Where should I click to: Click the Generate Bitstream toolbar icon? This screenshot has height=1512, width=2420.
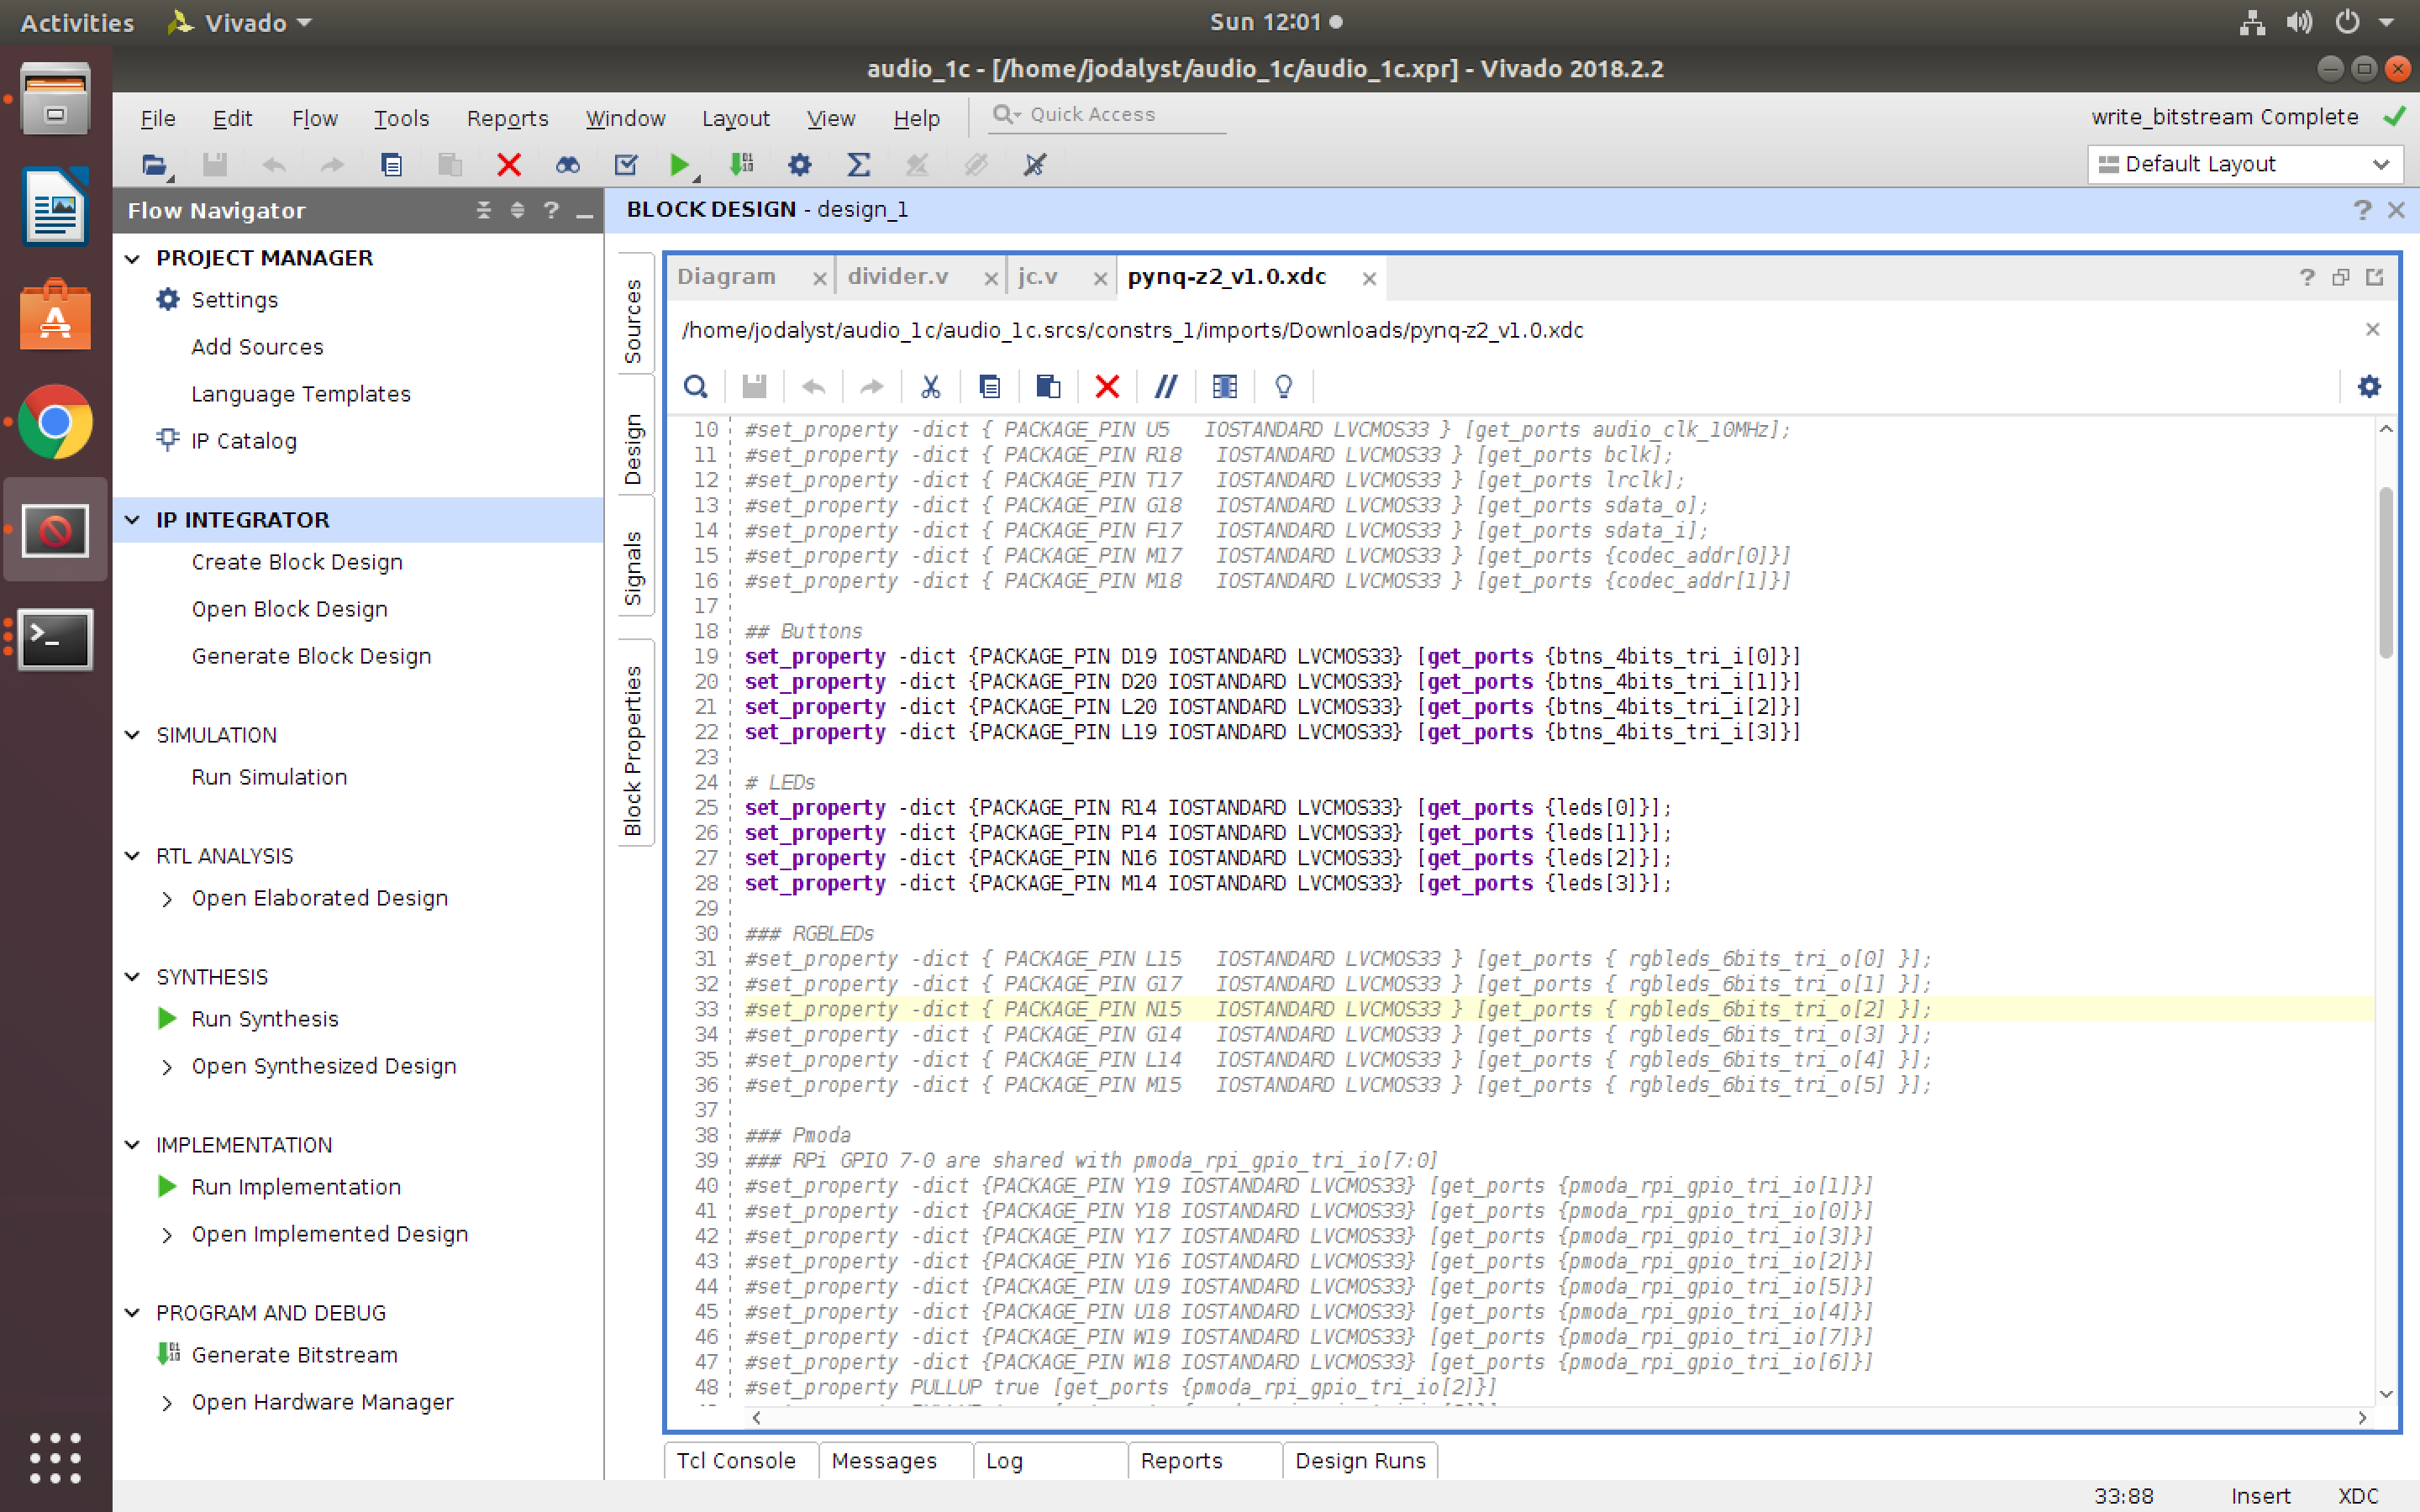pyautogui.click(x=741, y=165)
